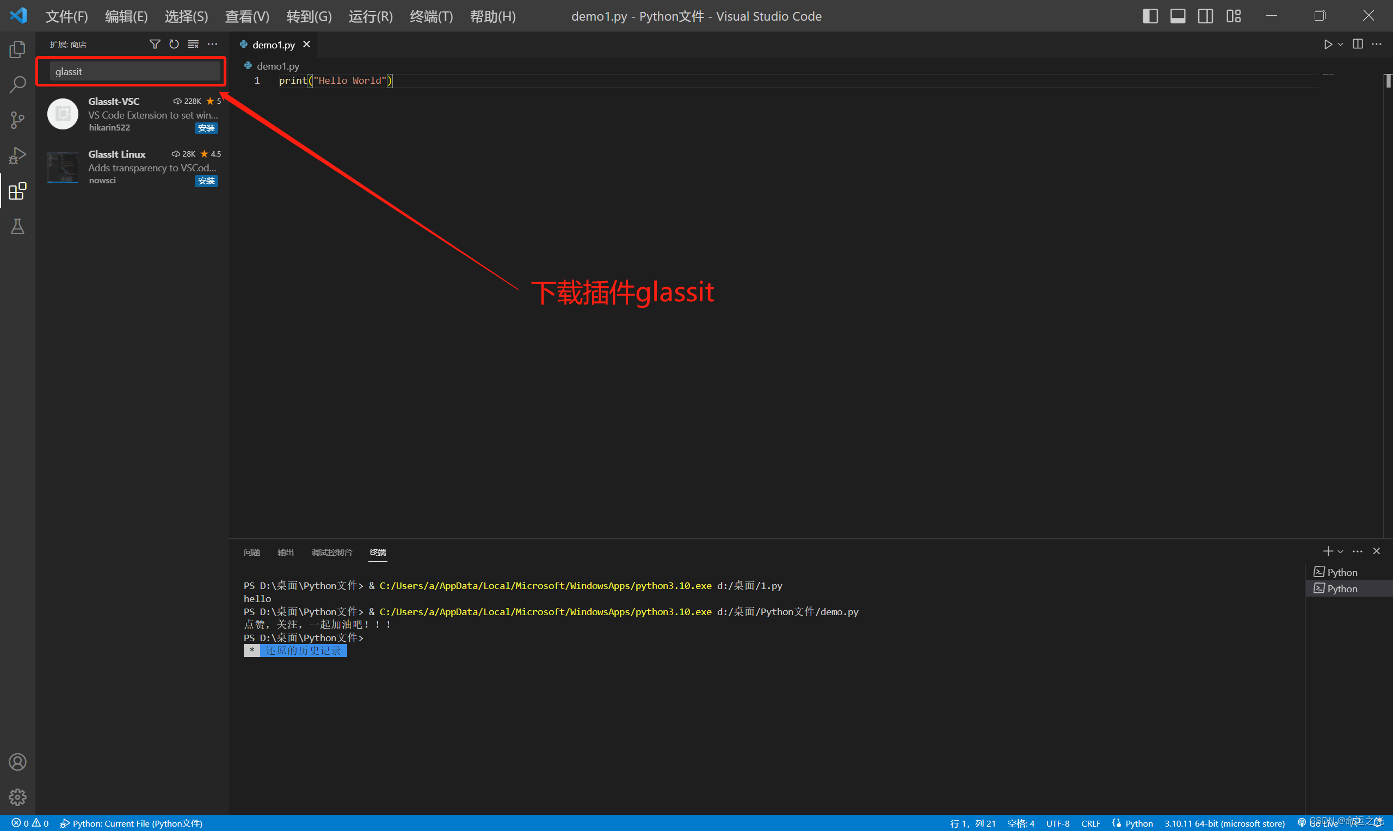Viewport: 1393px width, 831px height.
Task: Open extensions view more actions menu
Action: click(x=212, y=44)
